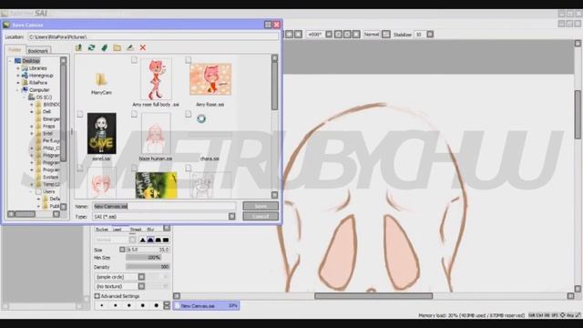The image size is (583, 328).
Task: Select the Bucket tool tab
Action: (102, 229)
